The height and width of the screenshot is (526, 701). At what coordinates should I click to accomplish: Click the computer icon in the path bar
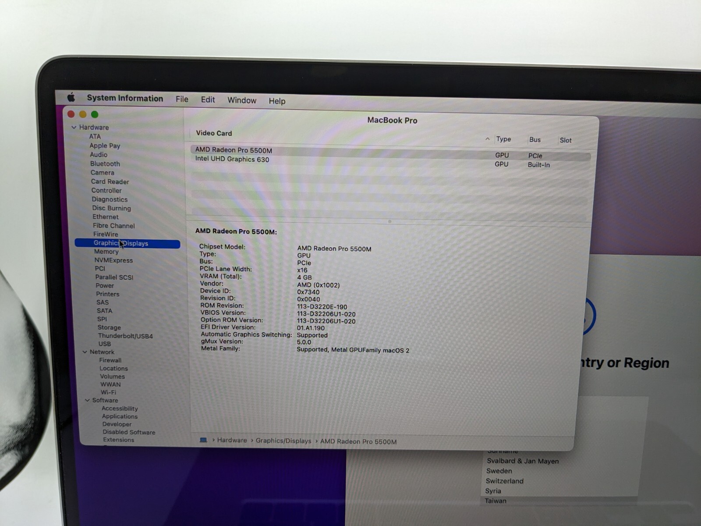(x=203, y=440)
